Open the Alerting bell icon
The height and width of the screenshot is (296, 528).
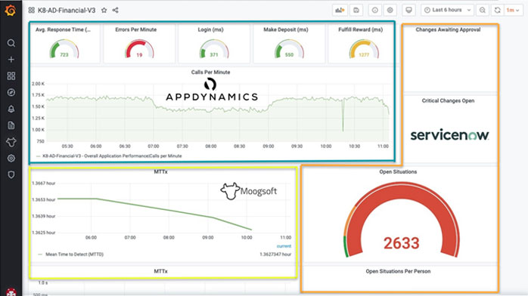(x=11, y=109)
